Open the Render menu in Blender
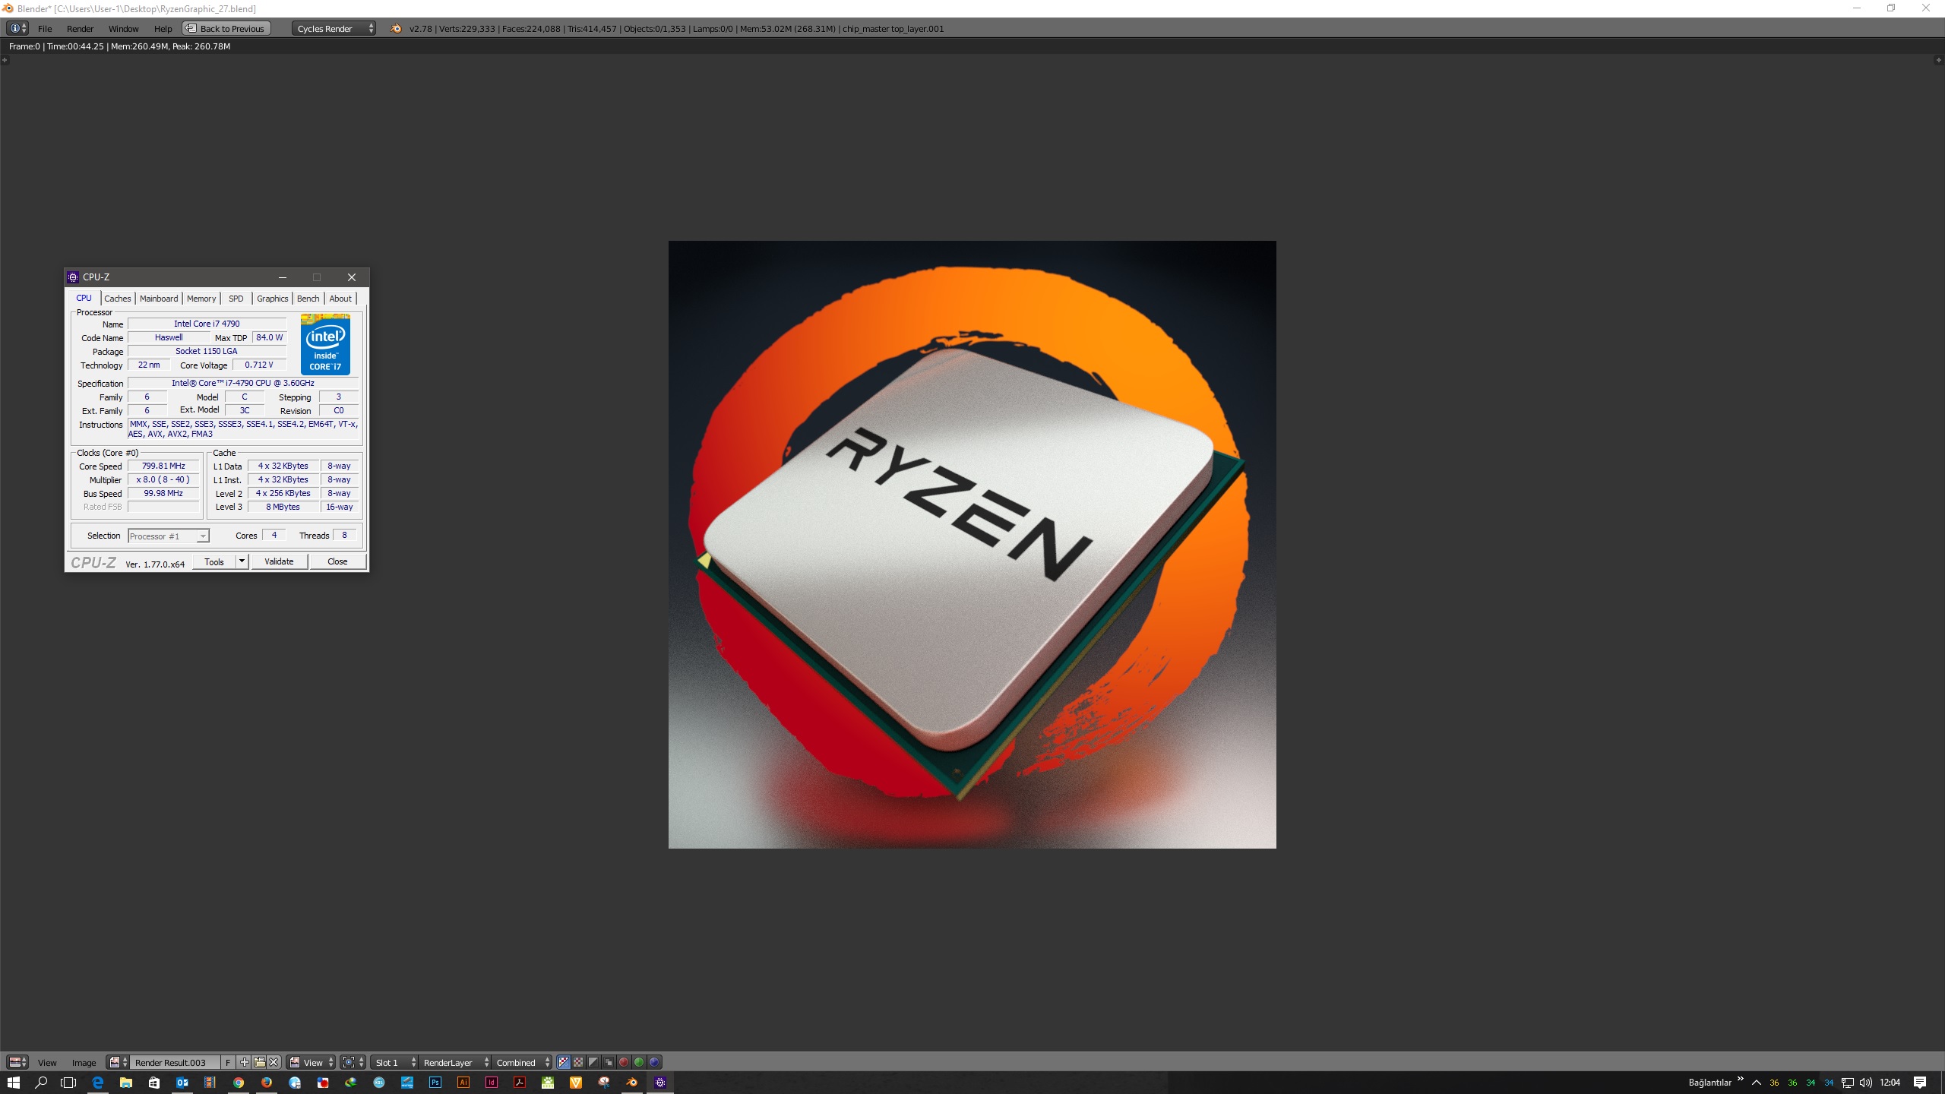Screen dimensions: 1945x1094 [x=80, y=29]
